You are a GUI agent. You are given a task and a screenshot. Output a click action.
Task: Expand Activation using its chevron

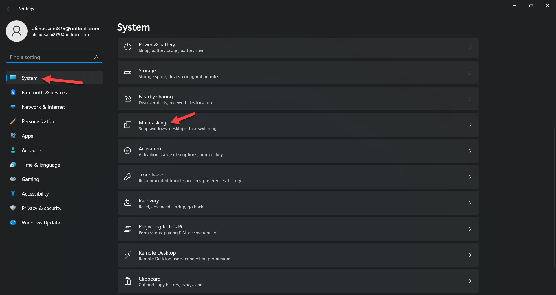tap(470, 151)
